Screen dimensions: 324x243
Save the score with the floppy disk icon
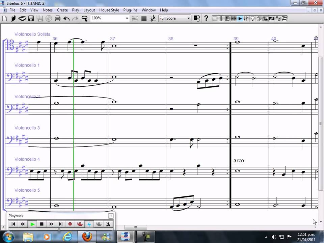coord(31,18)
